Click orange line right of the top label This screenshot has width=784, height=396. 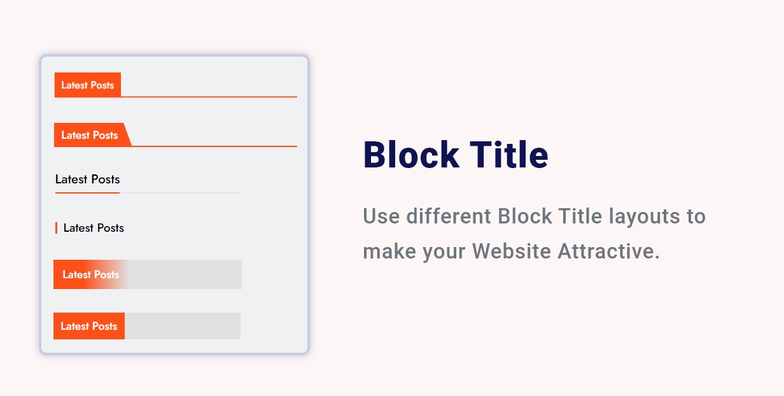click(209, 97)
